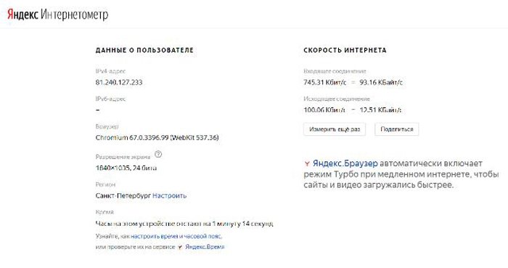Open the Яндекс.Время service link

(x=205, y=247)
